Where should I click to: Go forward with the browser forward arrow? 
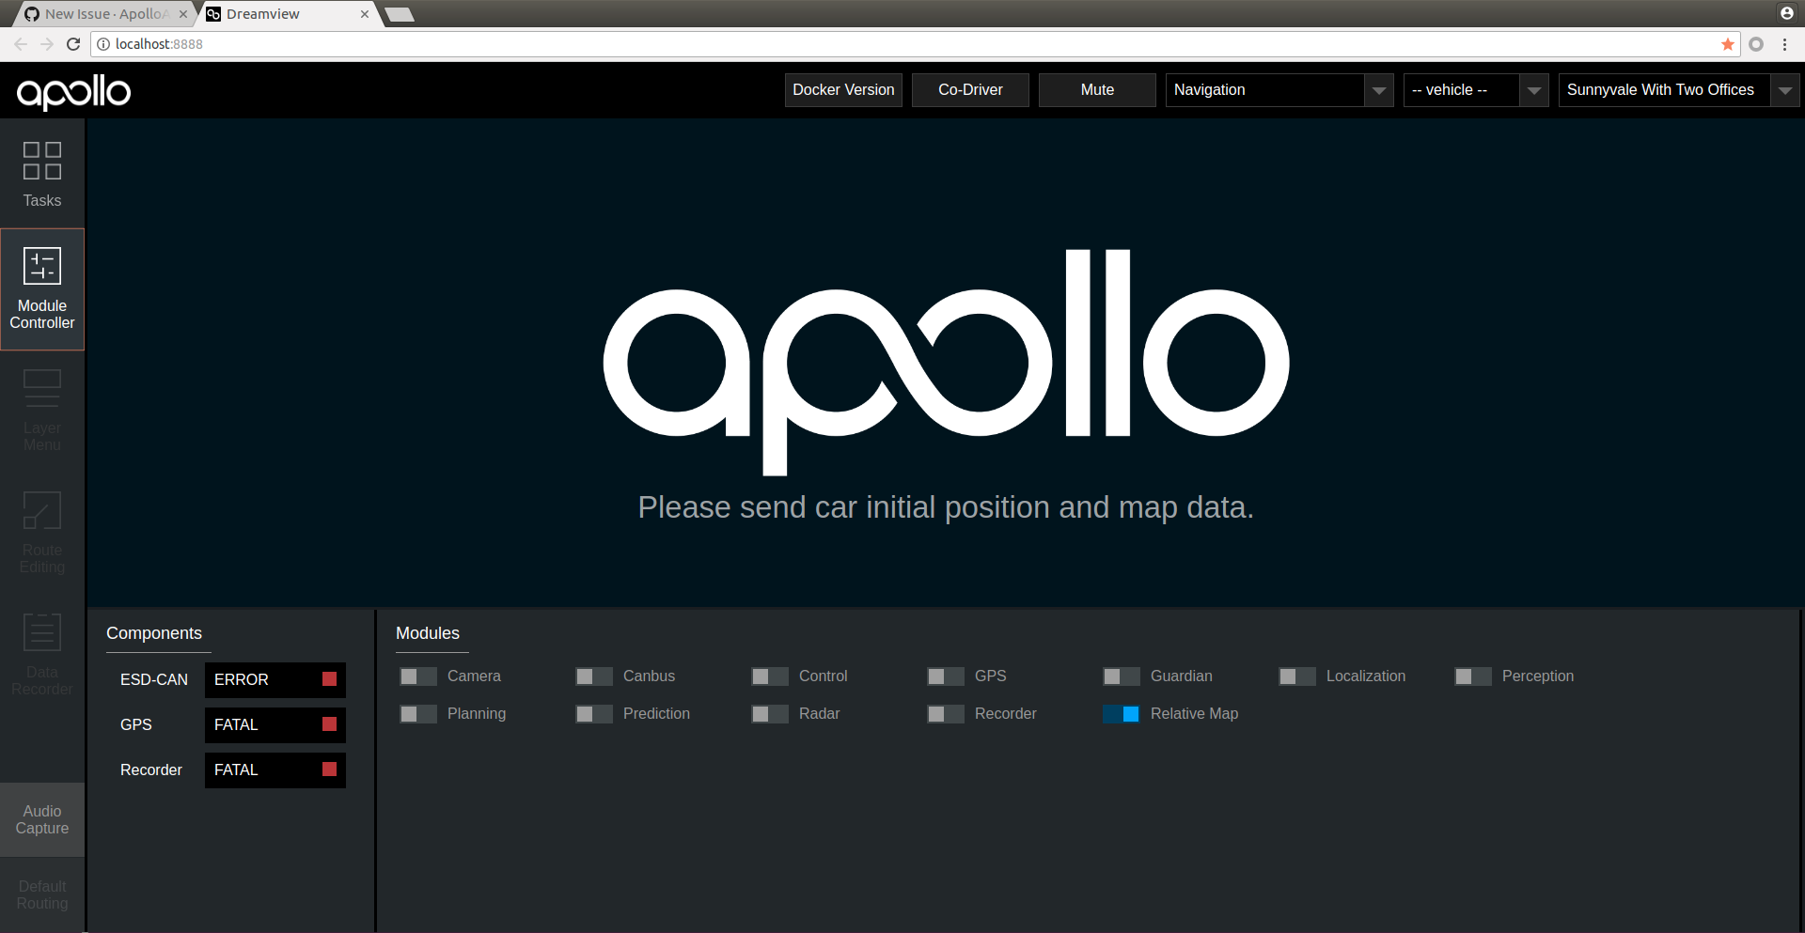coord(47,44)
